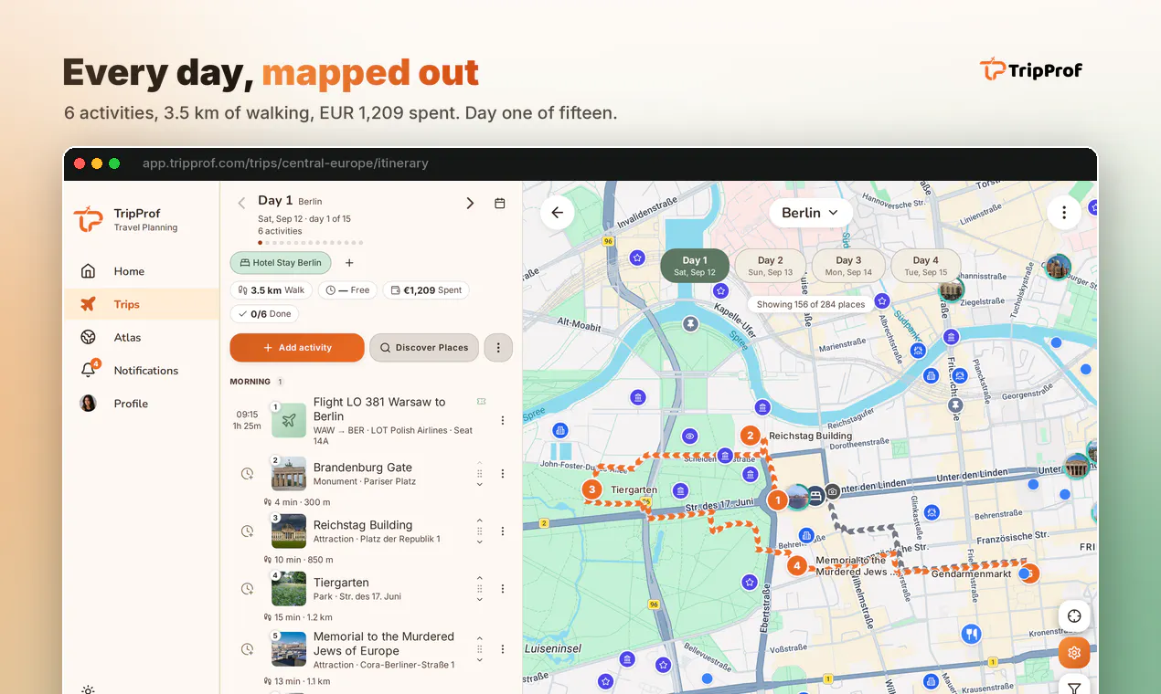Open Brandenburg Gate three-dot menu
The width and height of the screenshot is (1161, 694).
tap(502, 474)
